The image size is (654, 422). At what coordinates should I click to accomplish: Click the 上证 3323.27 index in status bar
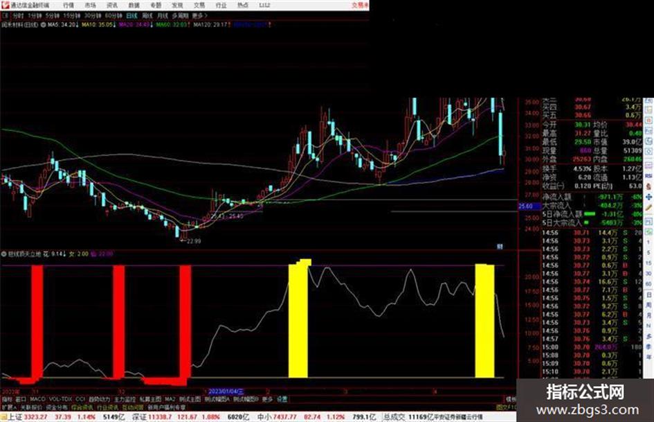(28, 417)
